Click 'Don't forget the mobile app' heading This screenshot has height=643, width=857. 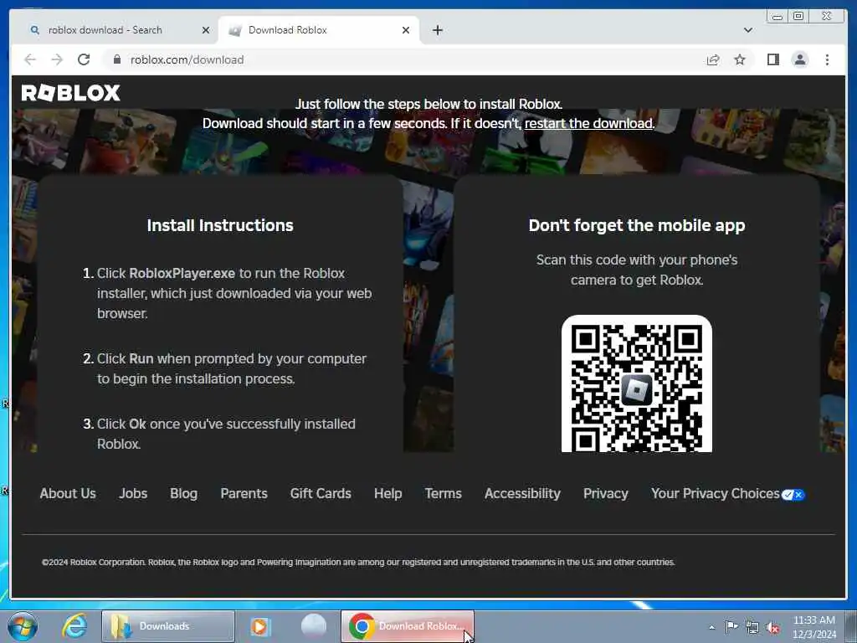[637, 225]
